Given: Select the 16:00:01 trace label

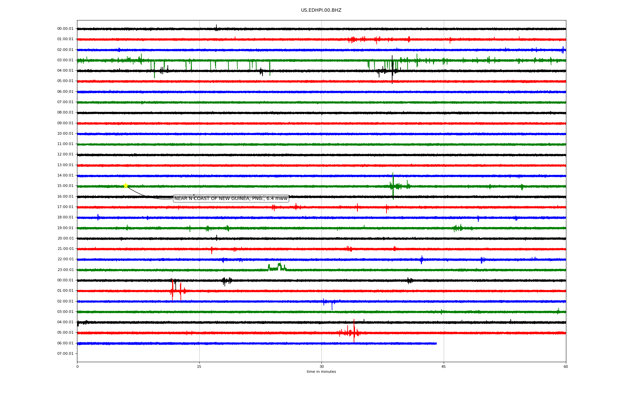Looking at the screenshot, I should [65, 197].
